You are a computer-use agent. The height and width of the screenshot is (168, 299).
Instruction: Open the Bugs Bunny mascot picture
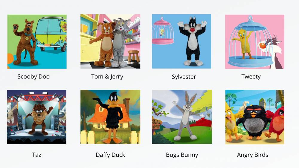pyautogui.click(x=182, y=117)
